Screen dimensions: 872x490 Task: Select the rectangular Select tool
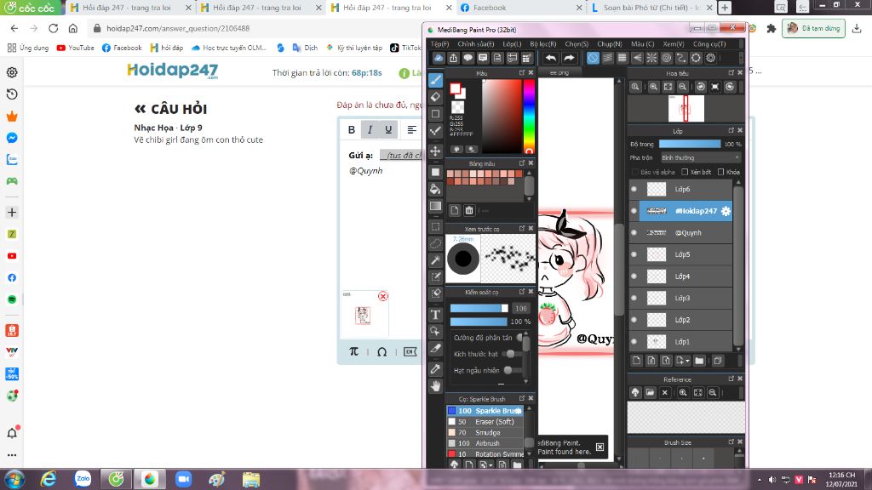[436, 226]
